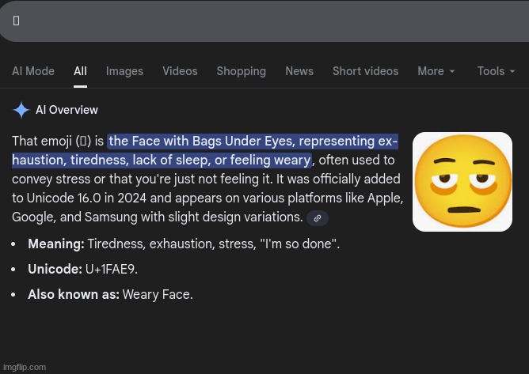Click the sentence about Google and Samsung variations

coord(158,217)
